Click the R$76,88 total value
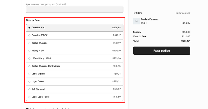This screenshot has height=109, width=208. click(185, 41)
